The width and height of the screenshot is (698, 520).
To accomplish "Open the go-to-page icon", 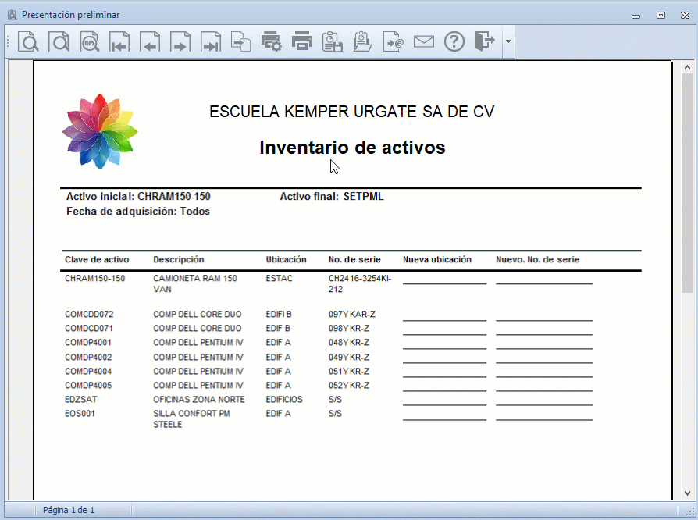I will point(241,41).
